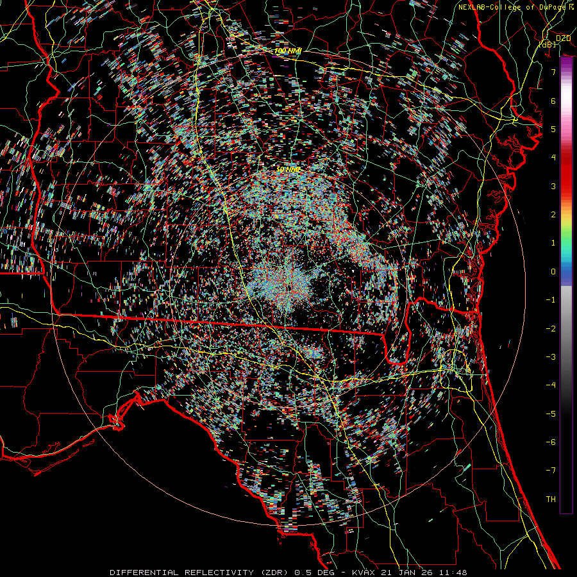The image size is (577, 577).
Task: Click the scale value -7
Action: pos(551,471)
